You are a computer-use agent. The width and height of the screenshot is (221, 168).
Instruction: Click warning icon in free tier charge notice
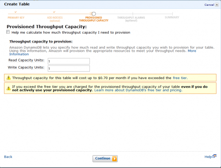click(x=8, y=88)
